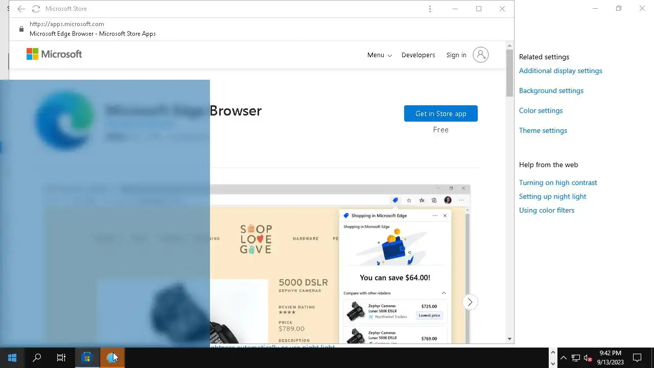The height and width of the screenshot is (368, 654).
Task: Reload the Microsoft Store page
Action: click(36, 9)
